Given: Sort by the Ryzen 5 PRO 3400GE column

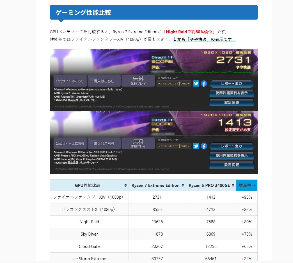Looking at the screenshot, I should pyautogui.click(x=211, y=185).
